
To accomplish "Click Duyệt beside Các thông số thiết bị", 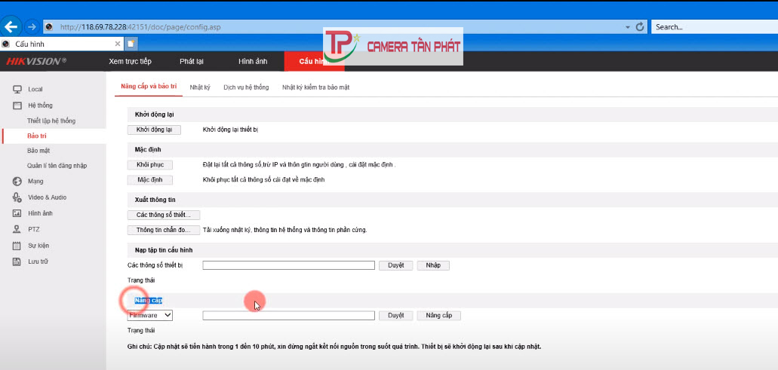I will pyautogui.click(x=395, y=265).
